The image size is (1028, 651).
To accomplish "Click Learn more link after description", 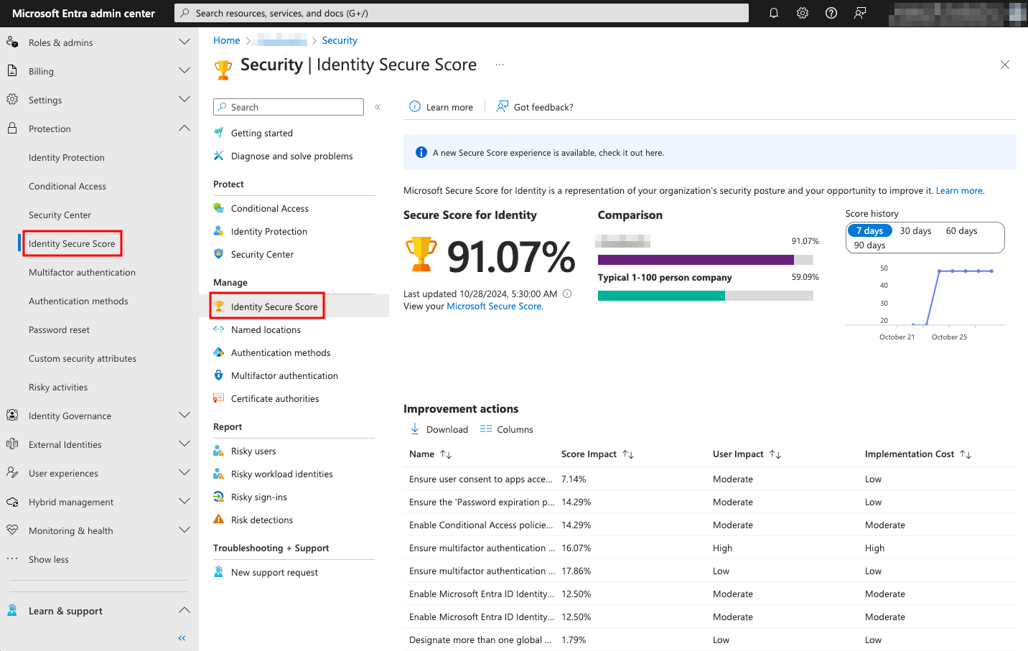I will pyautogui.click(x=959, y=190).
